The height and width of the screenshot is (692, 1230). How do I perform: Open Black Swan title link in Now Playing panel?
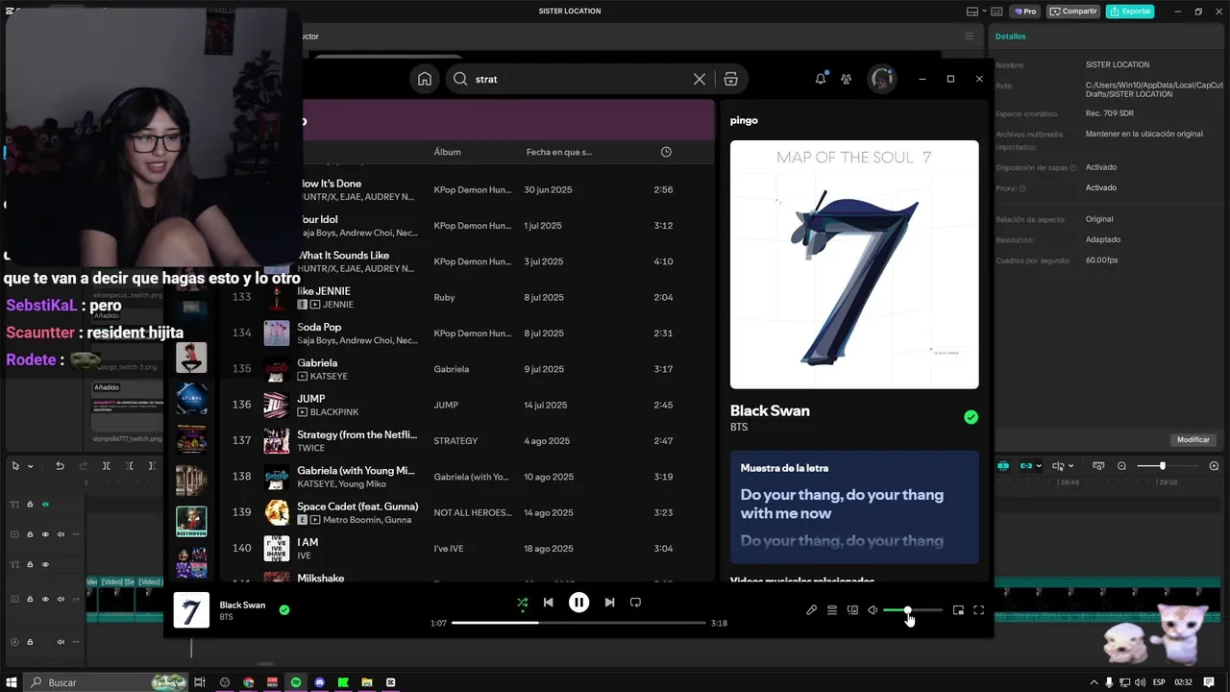(x=770, y=410)
